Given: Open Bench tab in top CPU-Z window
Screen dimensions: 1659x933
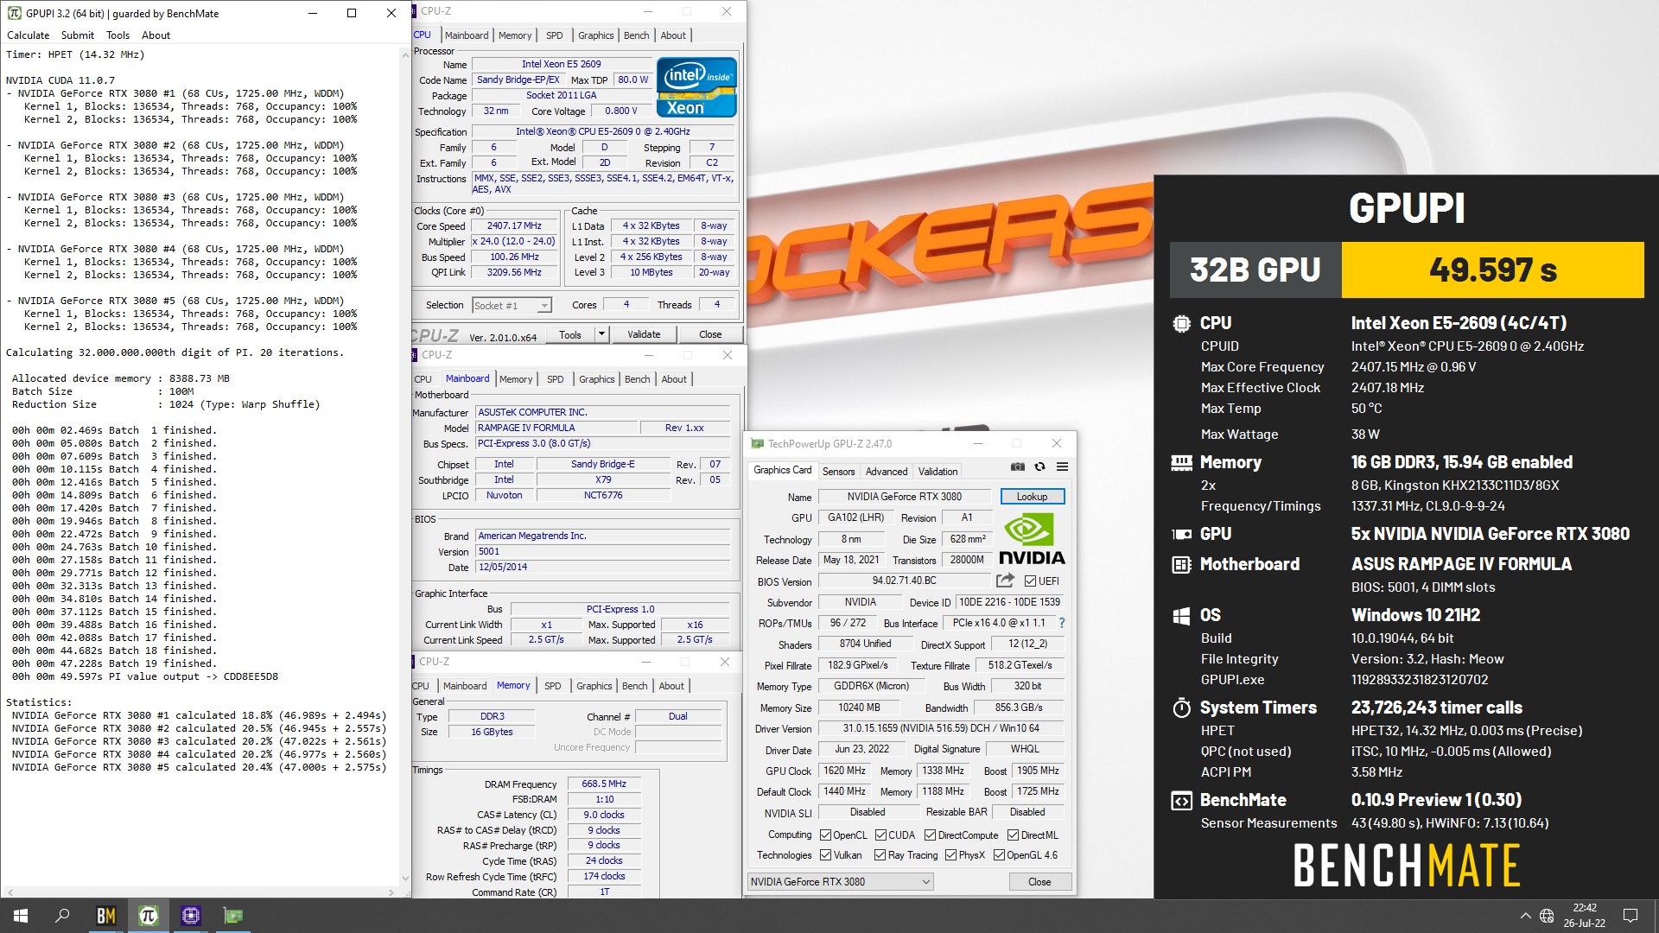Looking at the screenshot, I should click(x=637, y=35).
